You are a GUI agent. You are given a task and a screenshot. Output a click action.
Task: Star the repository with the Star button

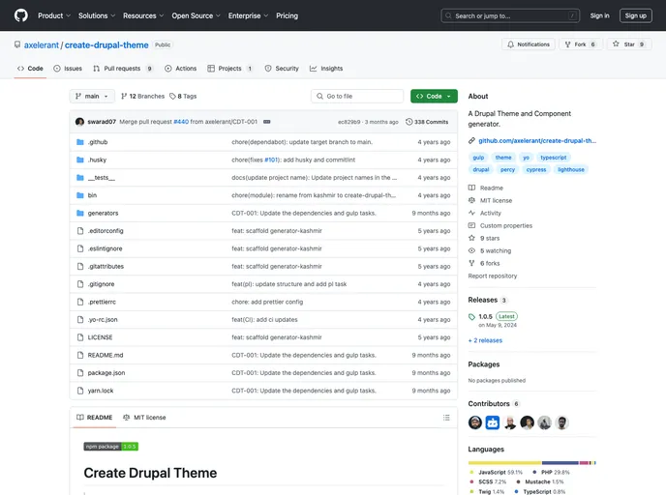point(629,44)
